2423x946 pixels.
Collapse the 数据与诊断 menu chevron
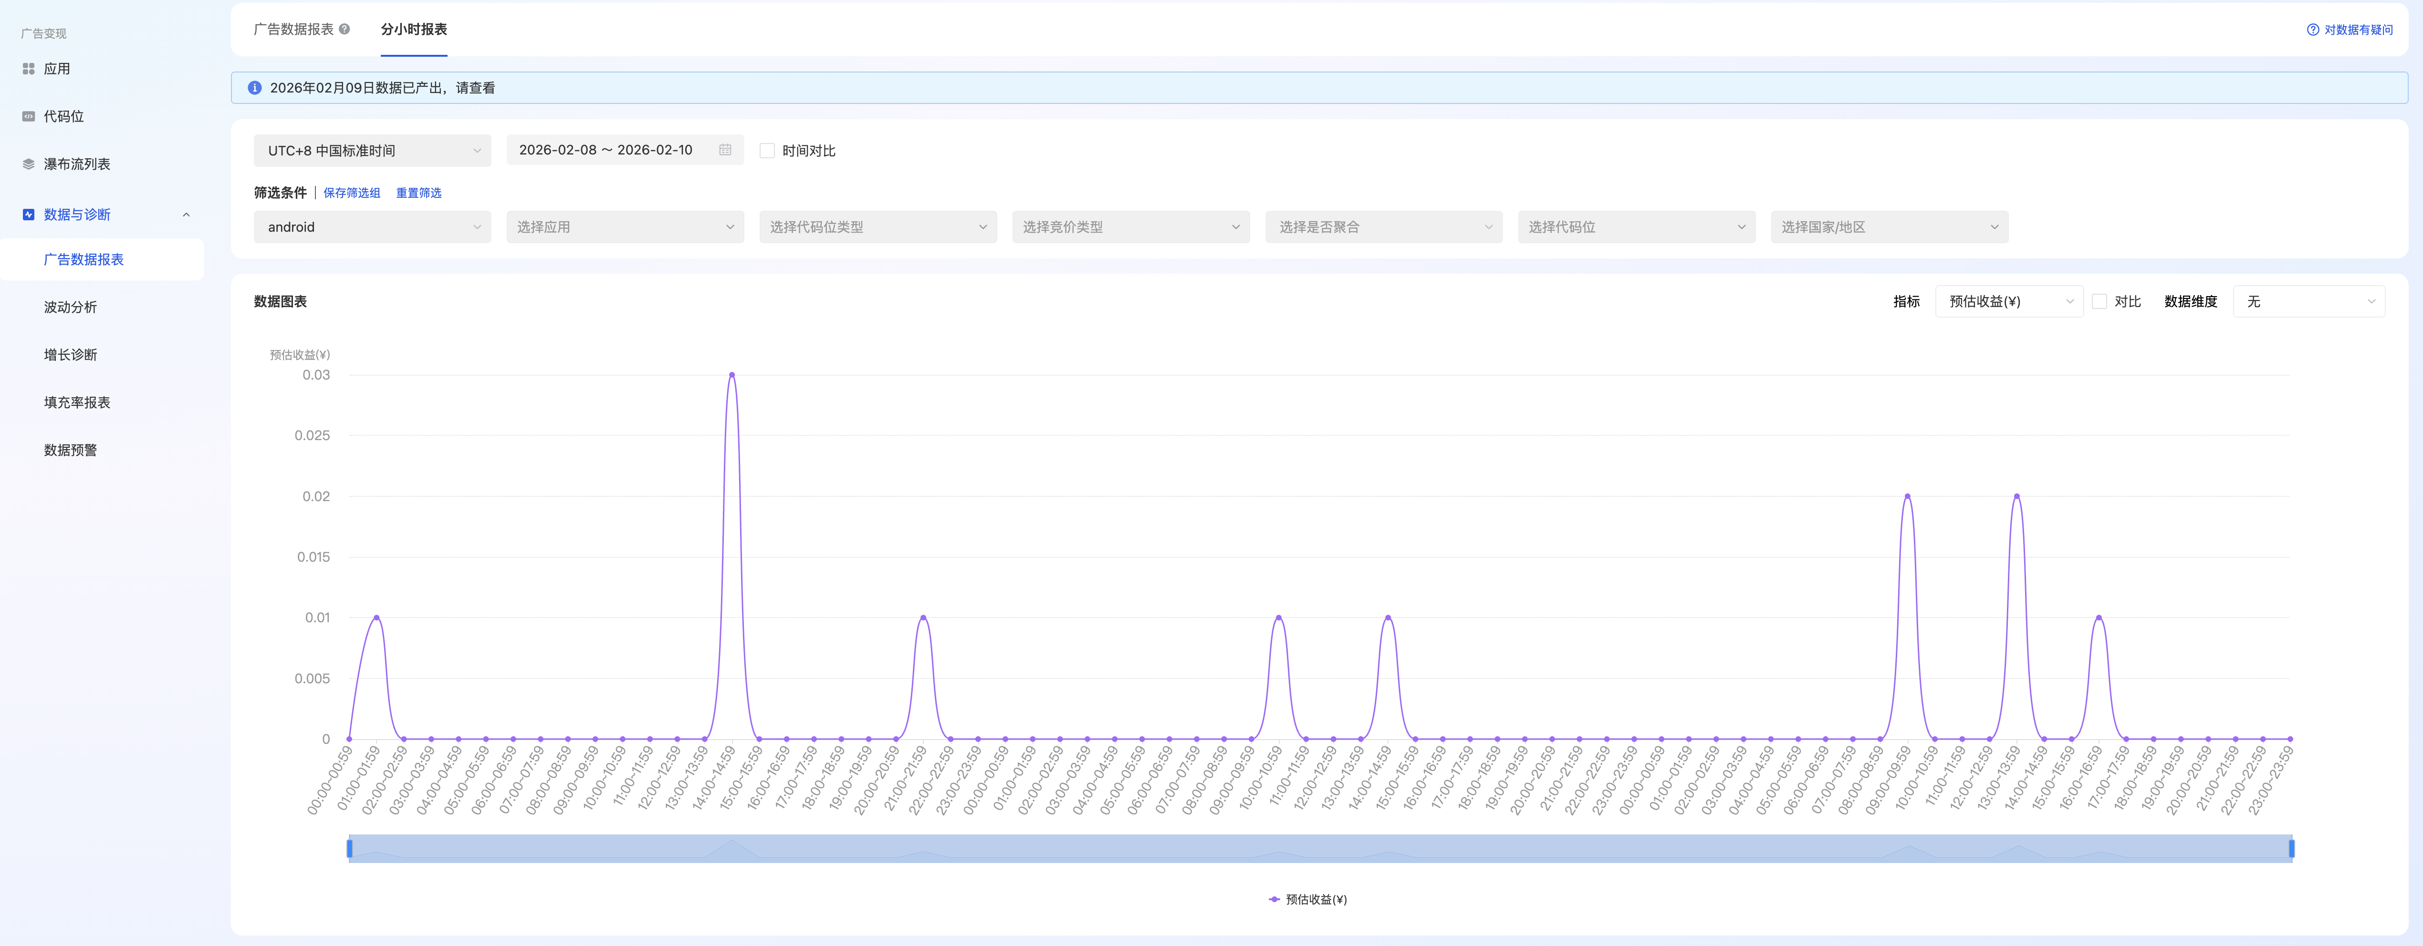tap(186, 215)
